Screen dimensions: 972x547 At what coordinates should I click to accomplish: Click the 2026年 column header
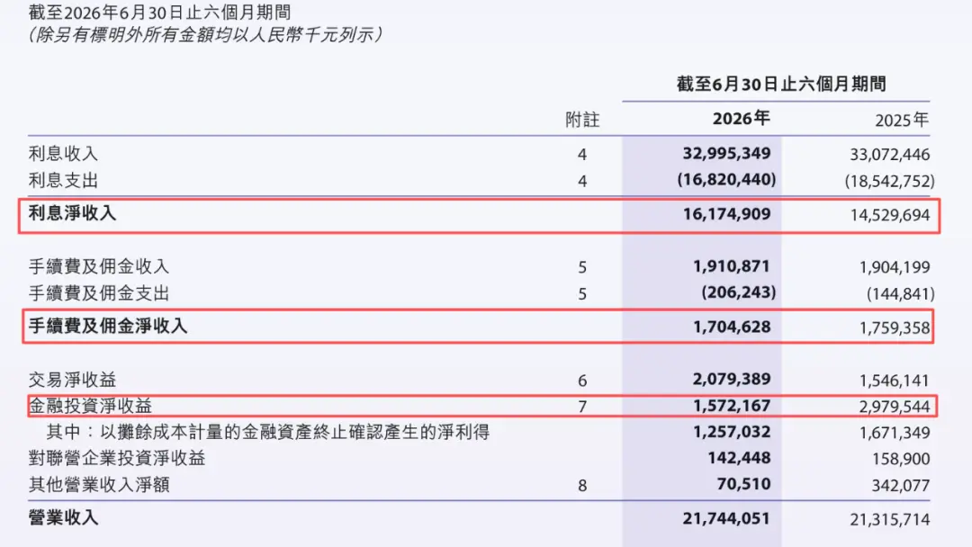742,119
